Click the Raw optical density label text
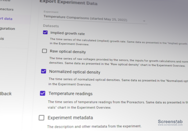The width and height of the screenshot is (188, 131). point(68,51)
